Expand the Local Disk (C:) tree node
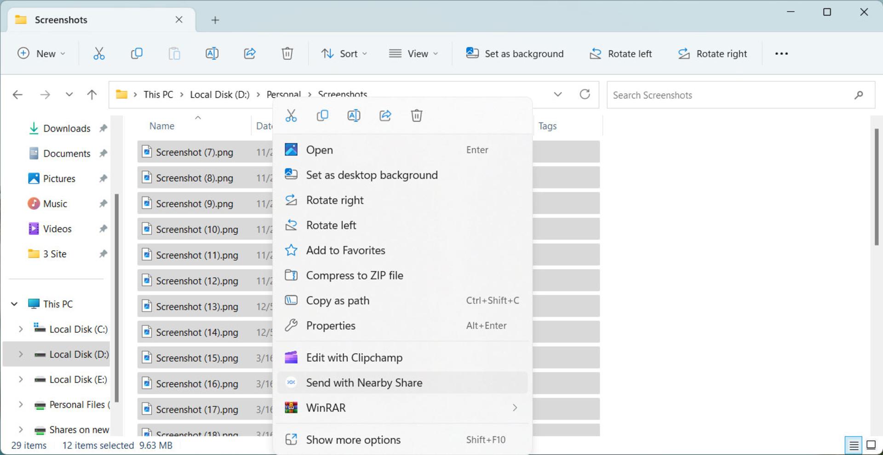Screen dimensions: 883x455 [21, 329]
